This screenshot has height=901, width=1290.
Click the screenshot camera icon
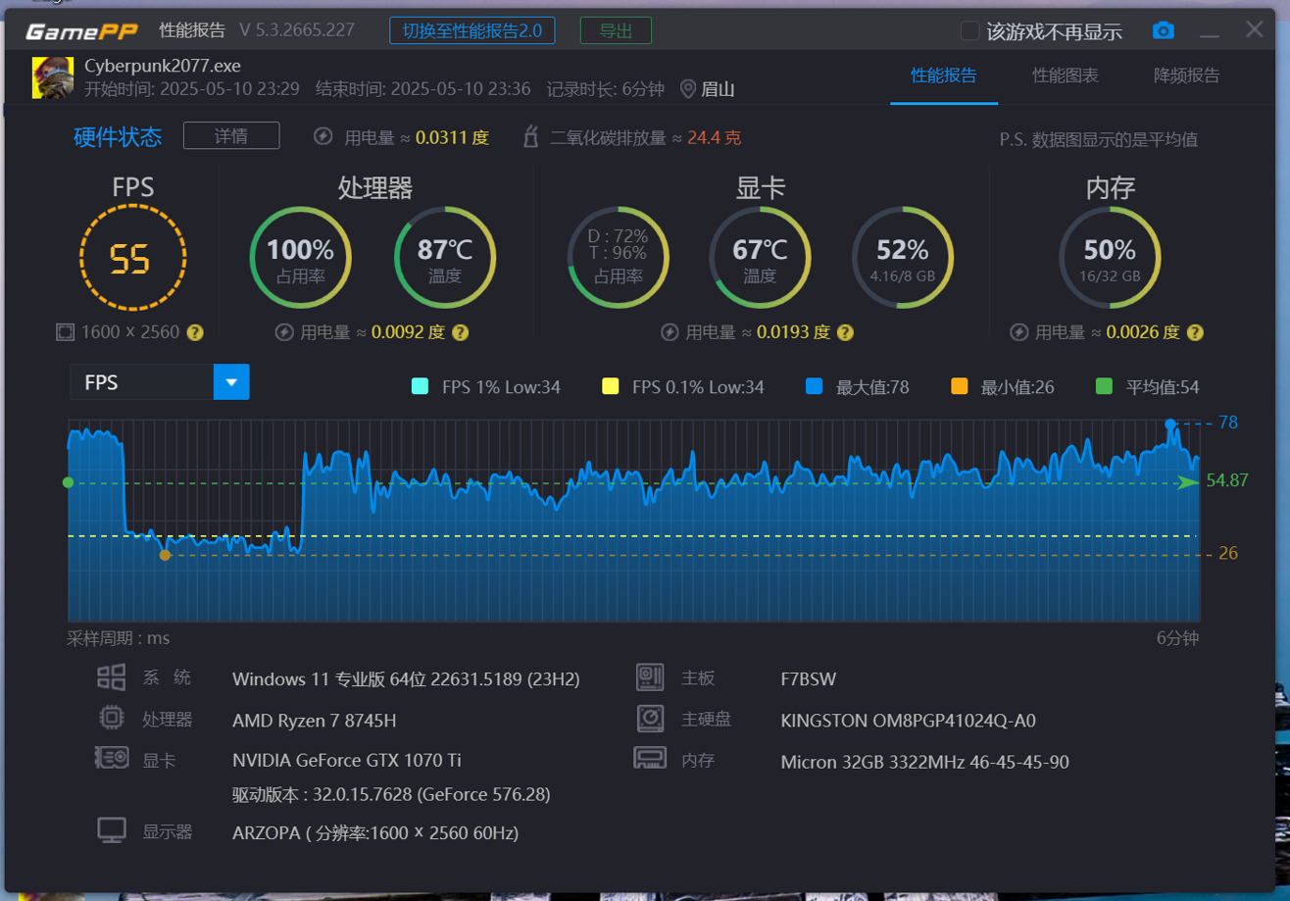[1164, 30]
